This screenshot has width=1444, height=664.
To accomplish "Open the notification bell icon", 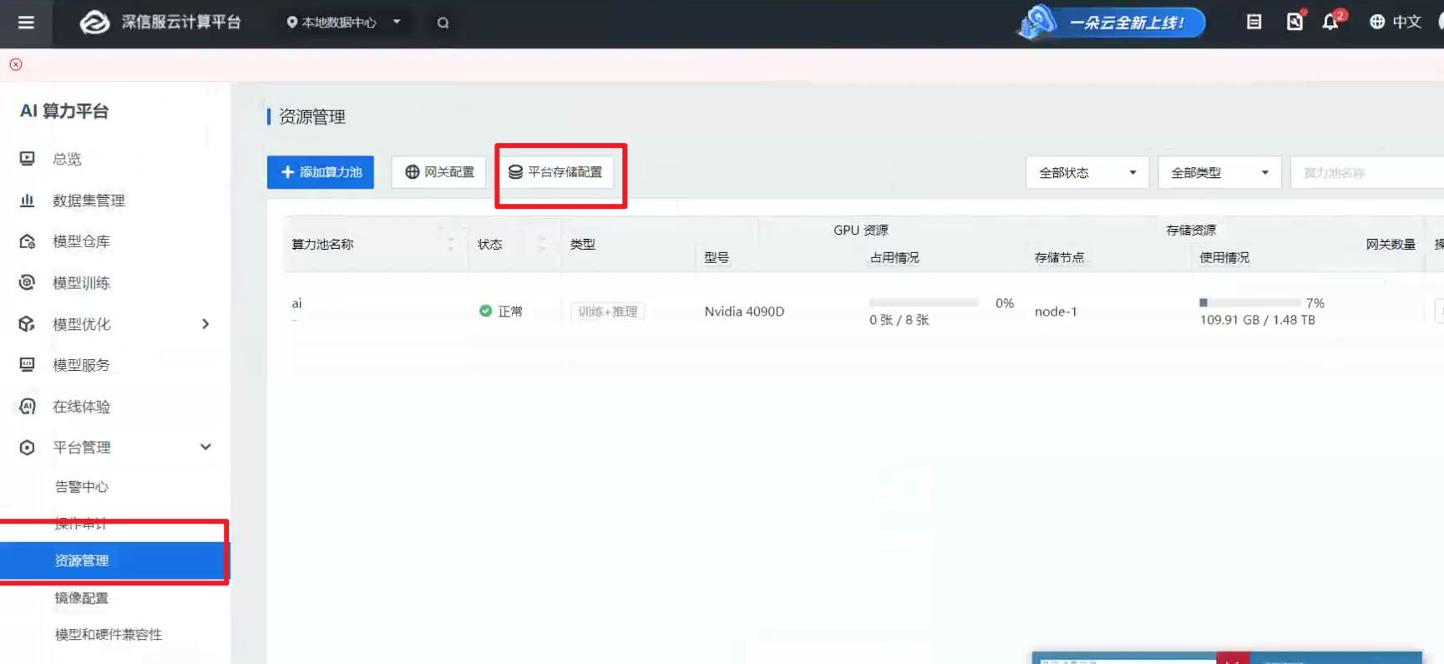I will 1330,22.
